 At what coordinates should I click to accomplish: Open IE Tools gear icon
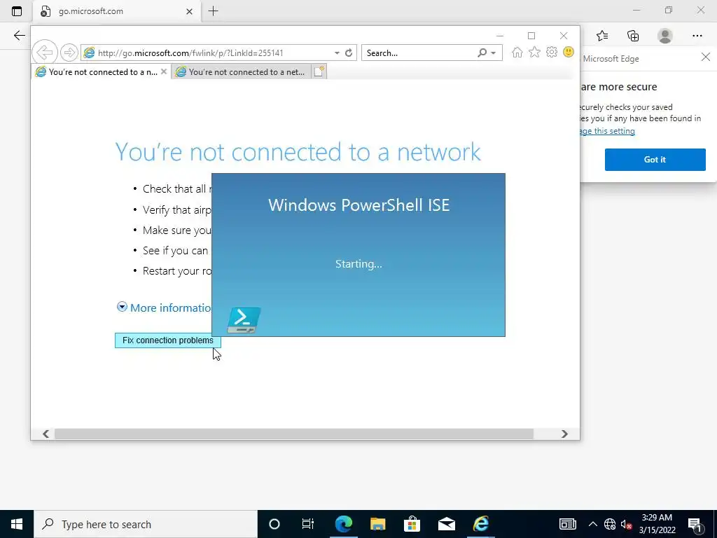tap(552, 52)
